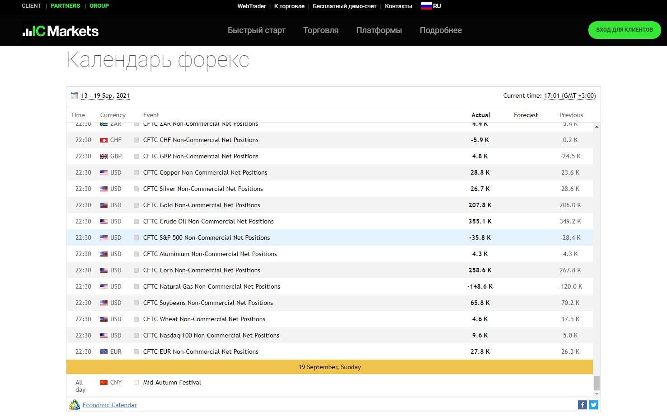Screen dimensions: 667x418
Task: Click the previous value -24.5 K
Action: (570, 156)
